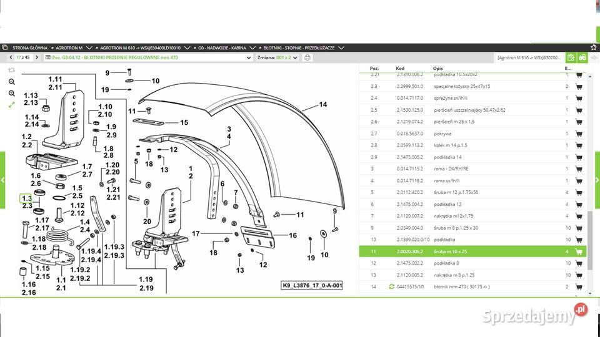Add nakrętka m12x1,75 to cart
The height and width of the screenshot is (337, 600).
tap(579, 217)
